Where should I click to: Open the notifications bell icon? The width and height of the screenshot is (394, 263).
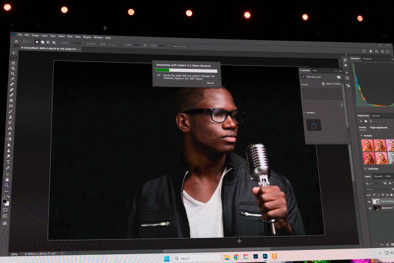coord(370,51)
